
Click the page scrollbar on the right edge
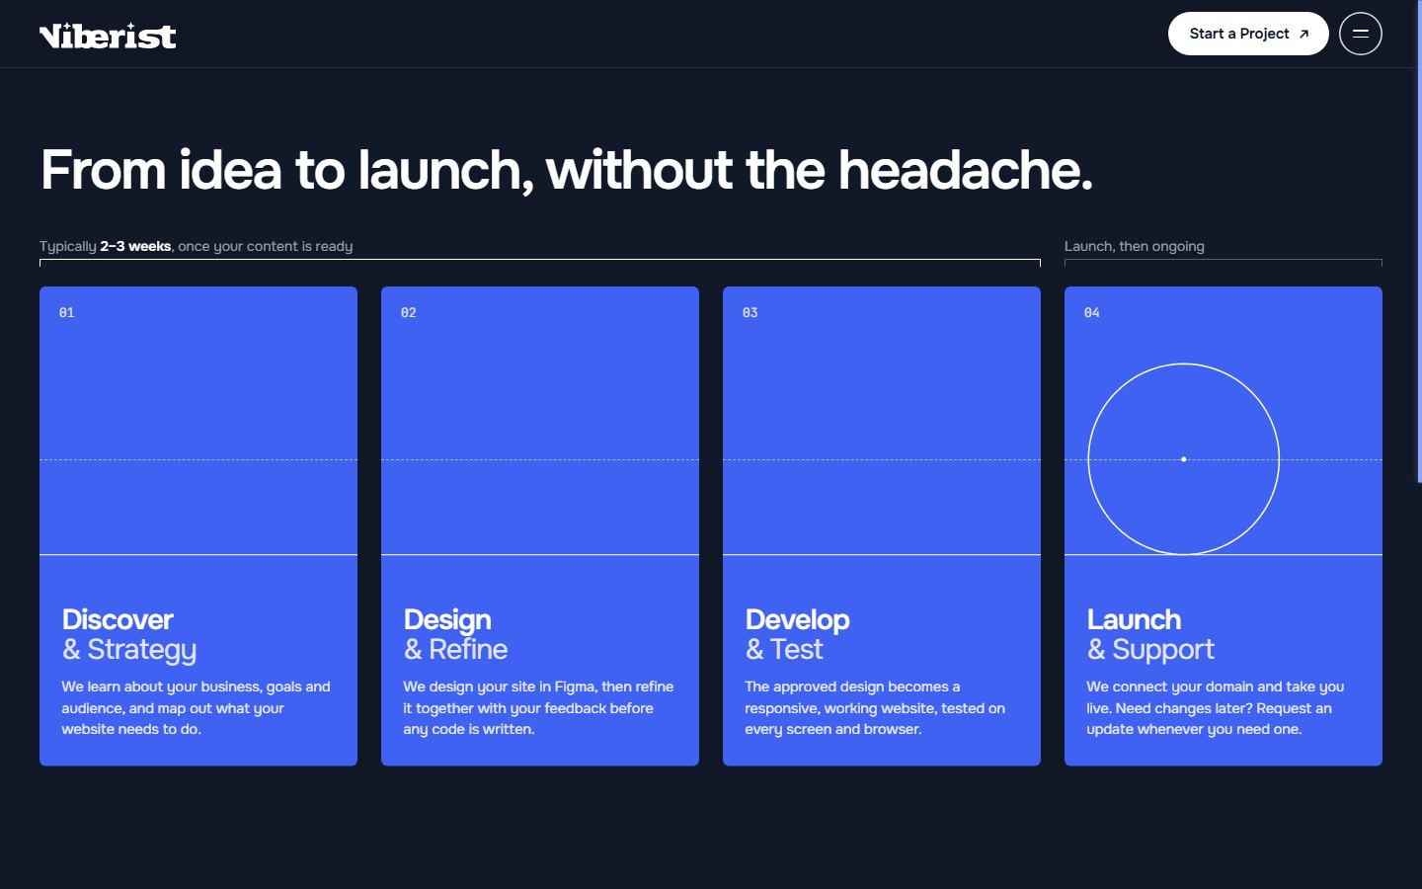(1419, 241)
